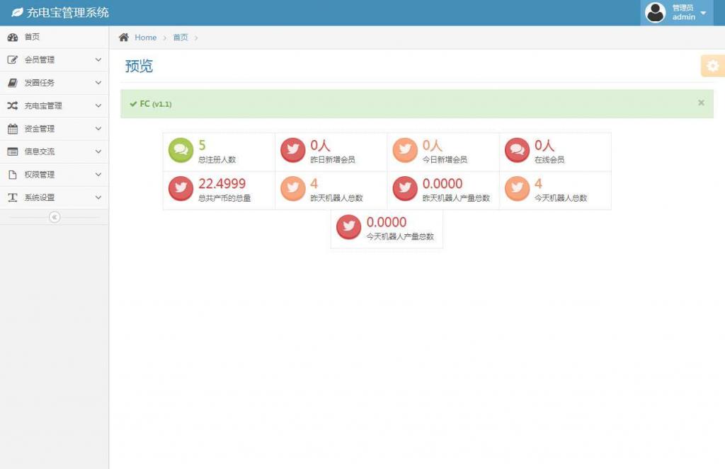Click the Twitter icon beside 总共产币的总量
Image resolution: width=725 pixels, height=469 pixels.
pos(181,189)
